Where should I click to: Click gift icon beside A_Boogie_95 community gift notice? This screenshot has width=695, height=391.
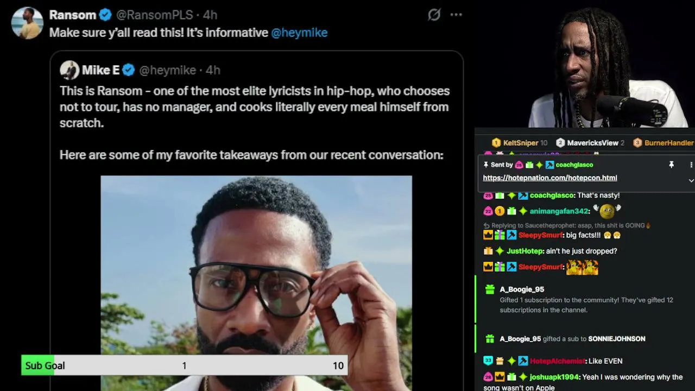[490, 289]
